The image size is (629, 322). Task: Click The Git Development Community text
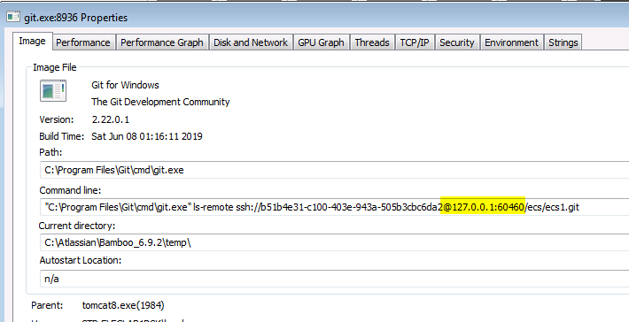tap(160, 102)
